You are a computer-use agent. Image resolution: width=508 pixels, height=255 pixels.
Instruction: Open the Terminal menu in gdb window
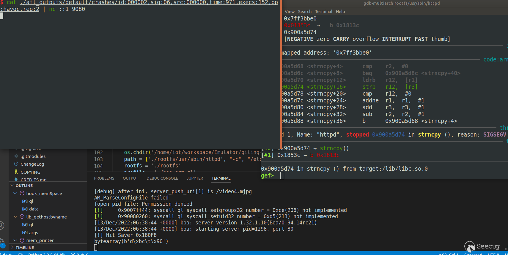pos(324,12)
